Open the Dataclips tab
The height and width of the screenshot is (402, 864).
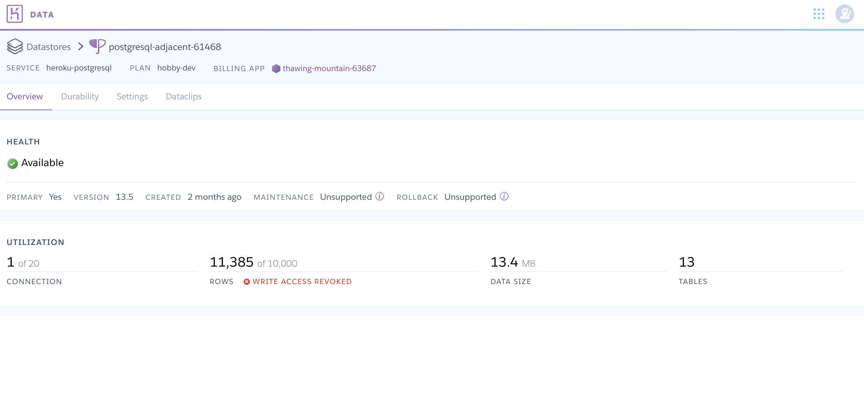pos(184,97)
